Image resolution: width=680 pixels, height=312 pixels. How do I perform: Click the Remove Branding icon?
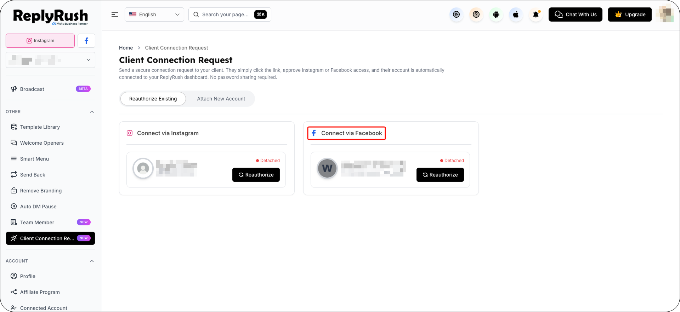coord(14,190)
